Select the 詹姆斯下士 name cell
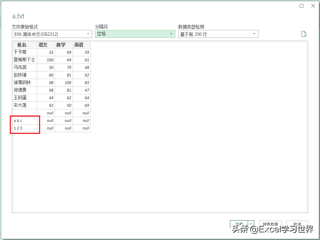 24,60
